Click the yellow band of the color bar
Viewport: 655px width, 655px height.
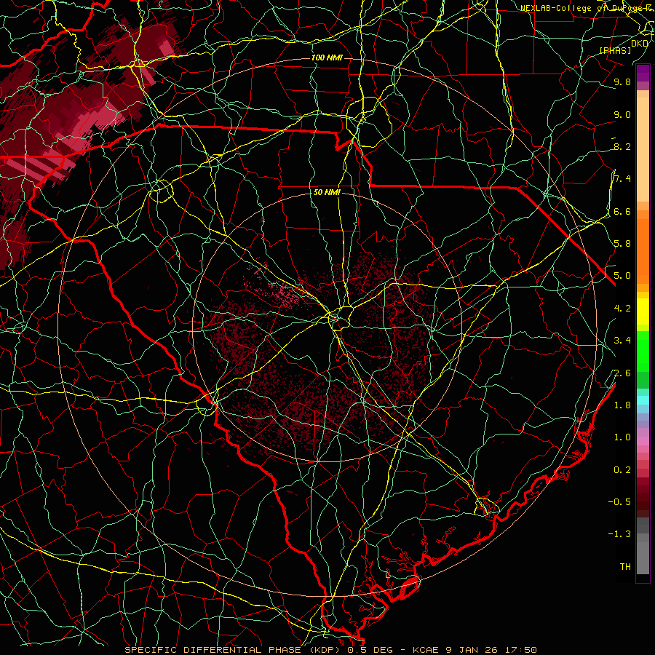pos(643,311)
